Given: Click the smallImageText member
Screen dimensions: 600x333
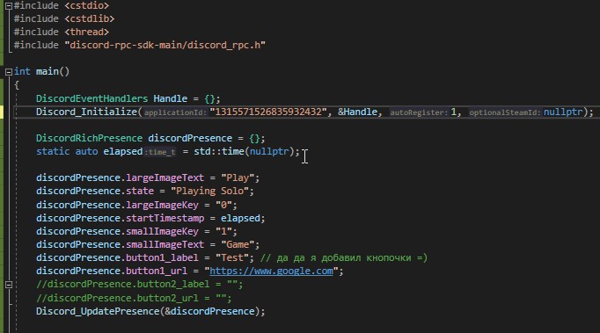Looking at the screenshot, I should point(165,244).
